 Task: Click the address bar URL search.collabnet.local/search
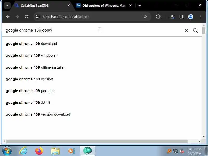pos(66,17)
